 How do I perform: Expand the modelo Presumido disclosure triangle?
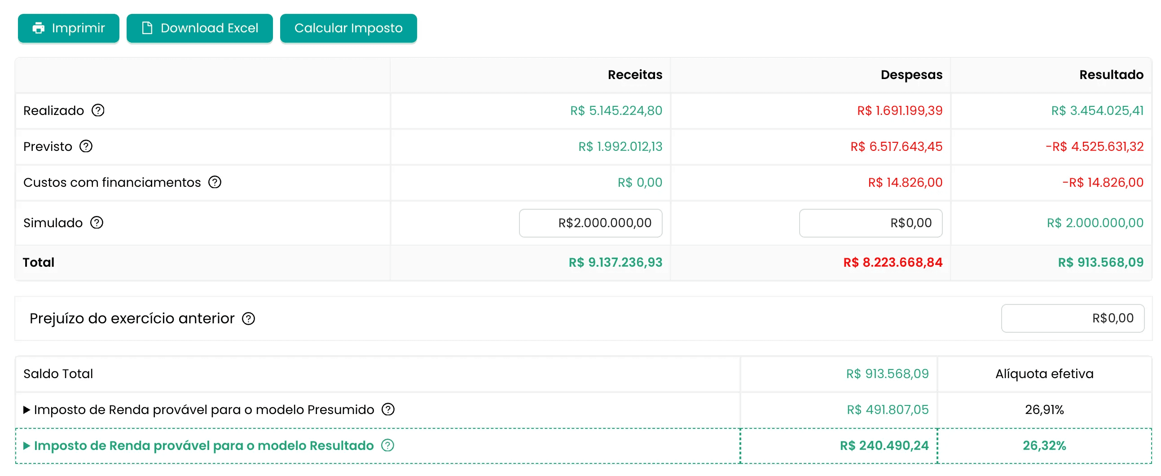(x=26, y=410)
